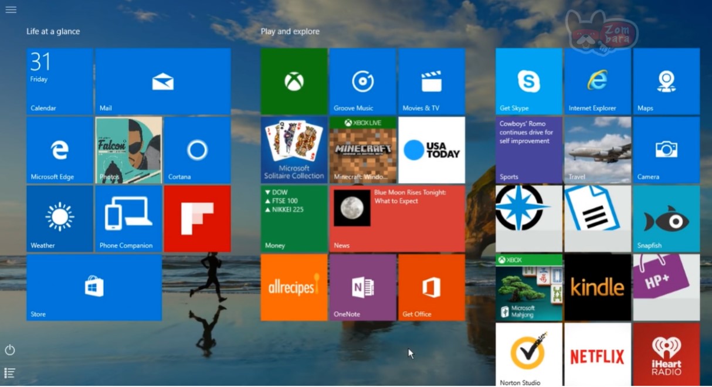Open the Norton Studio tile

click(529, 355)
